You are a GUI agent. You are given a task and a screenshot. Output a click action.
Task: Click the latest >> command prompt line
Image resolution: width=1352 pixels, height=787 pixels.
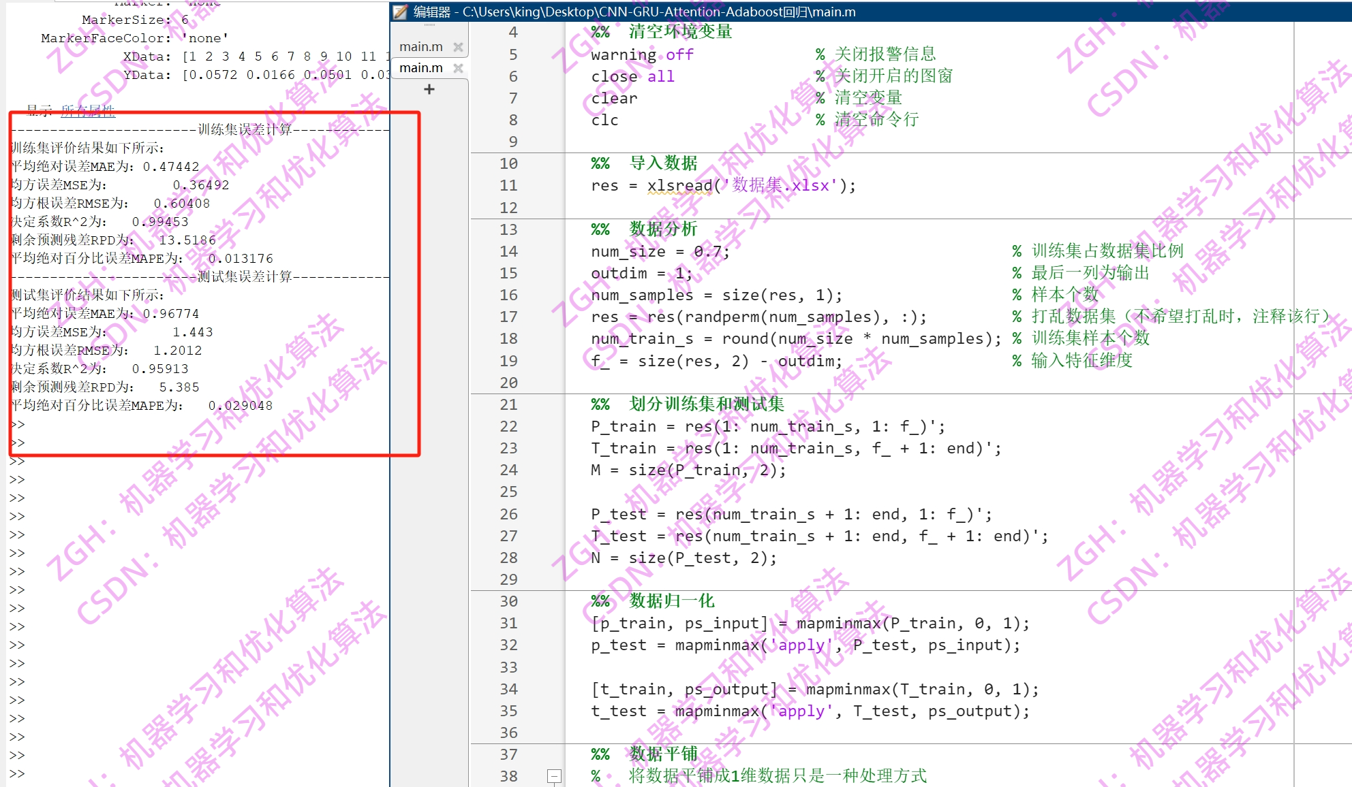[17, 773]
